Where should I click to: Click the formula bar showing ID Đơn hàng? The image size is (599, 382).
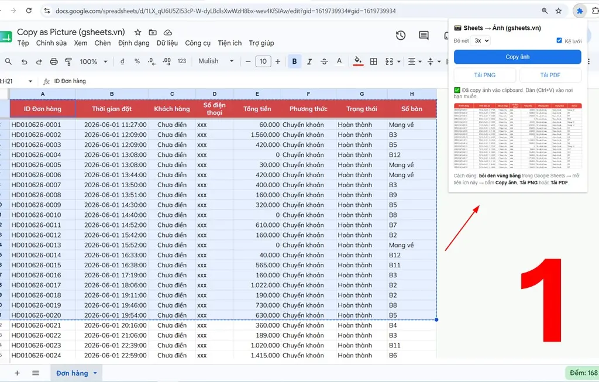point(70,81)
